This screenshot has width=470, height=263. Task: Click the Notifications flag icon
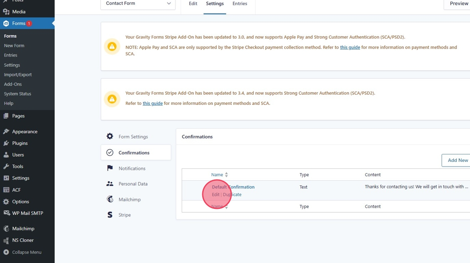tap(110, 168)
